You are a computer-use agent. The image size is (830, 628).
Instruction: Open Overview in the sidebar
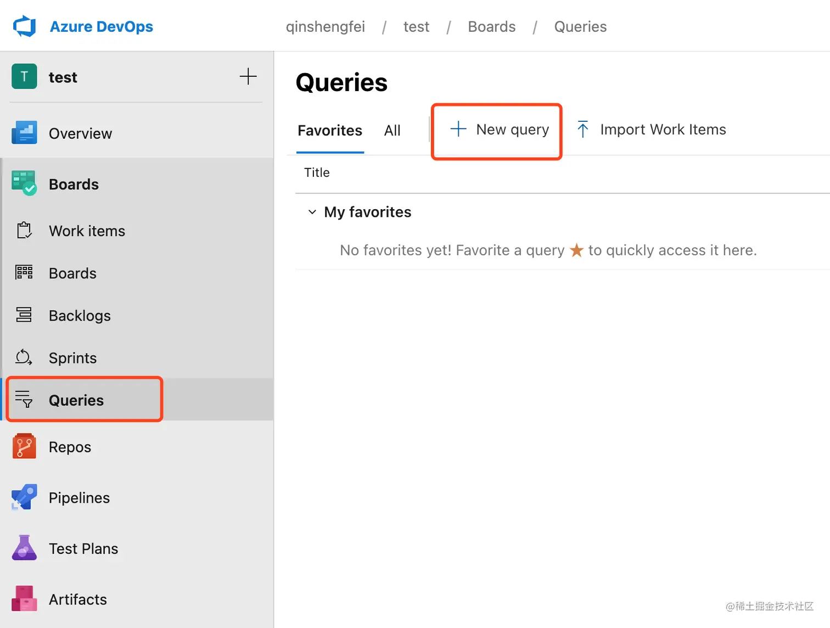pos(80,133)
